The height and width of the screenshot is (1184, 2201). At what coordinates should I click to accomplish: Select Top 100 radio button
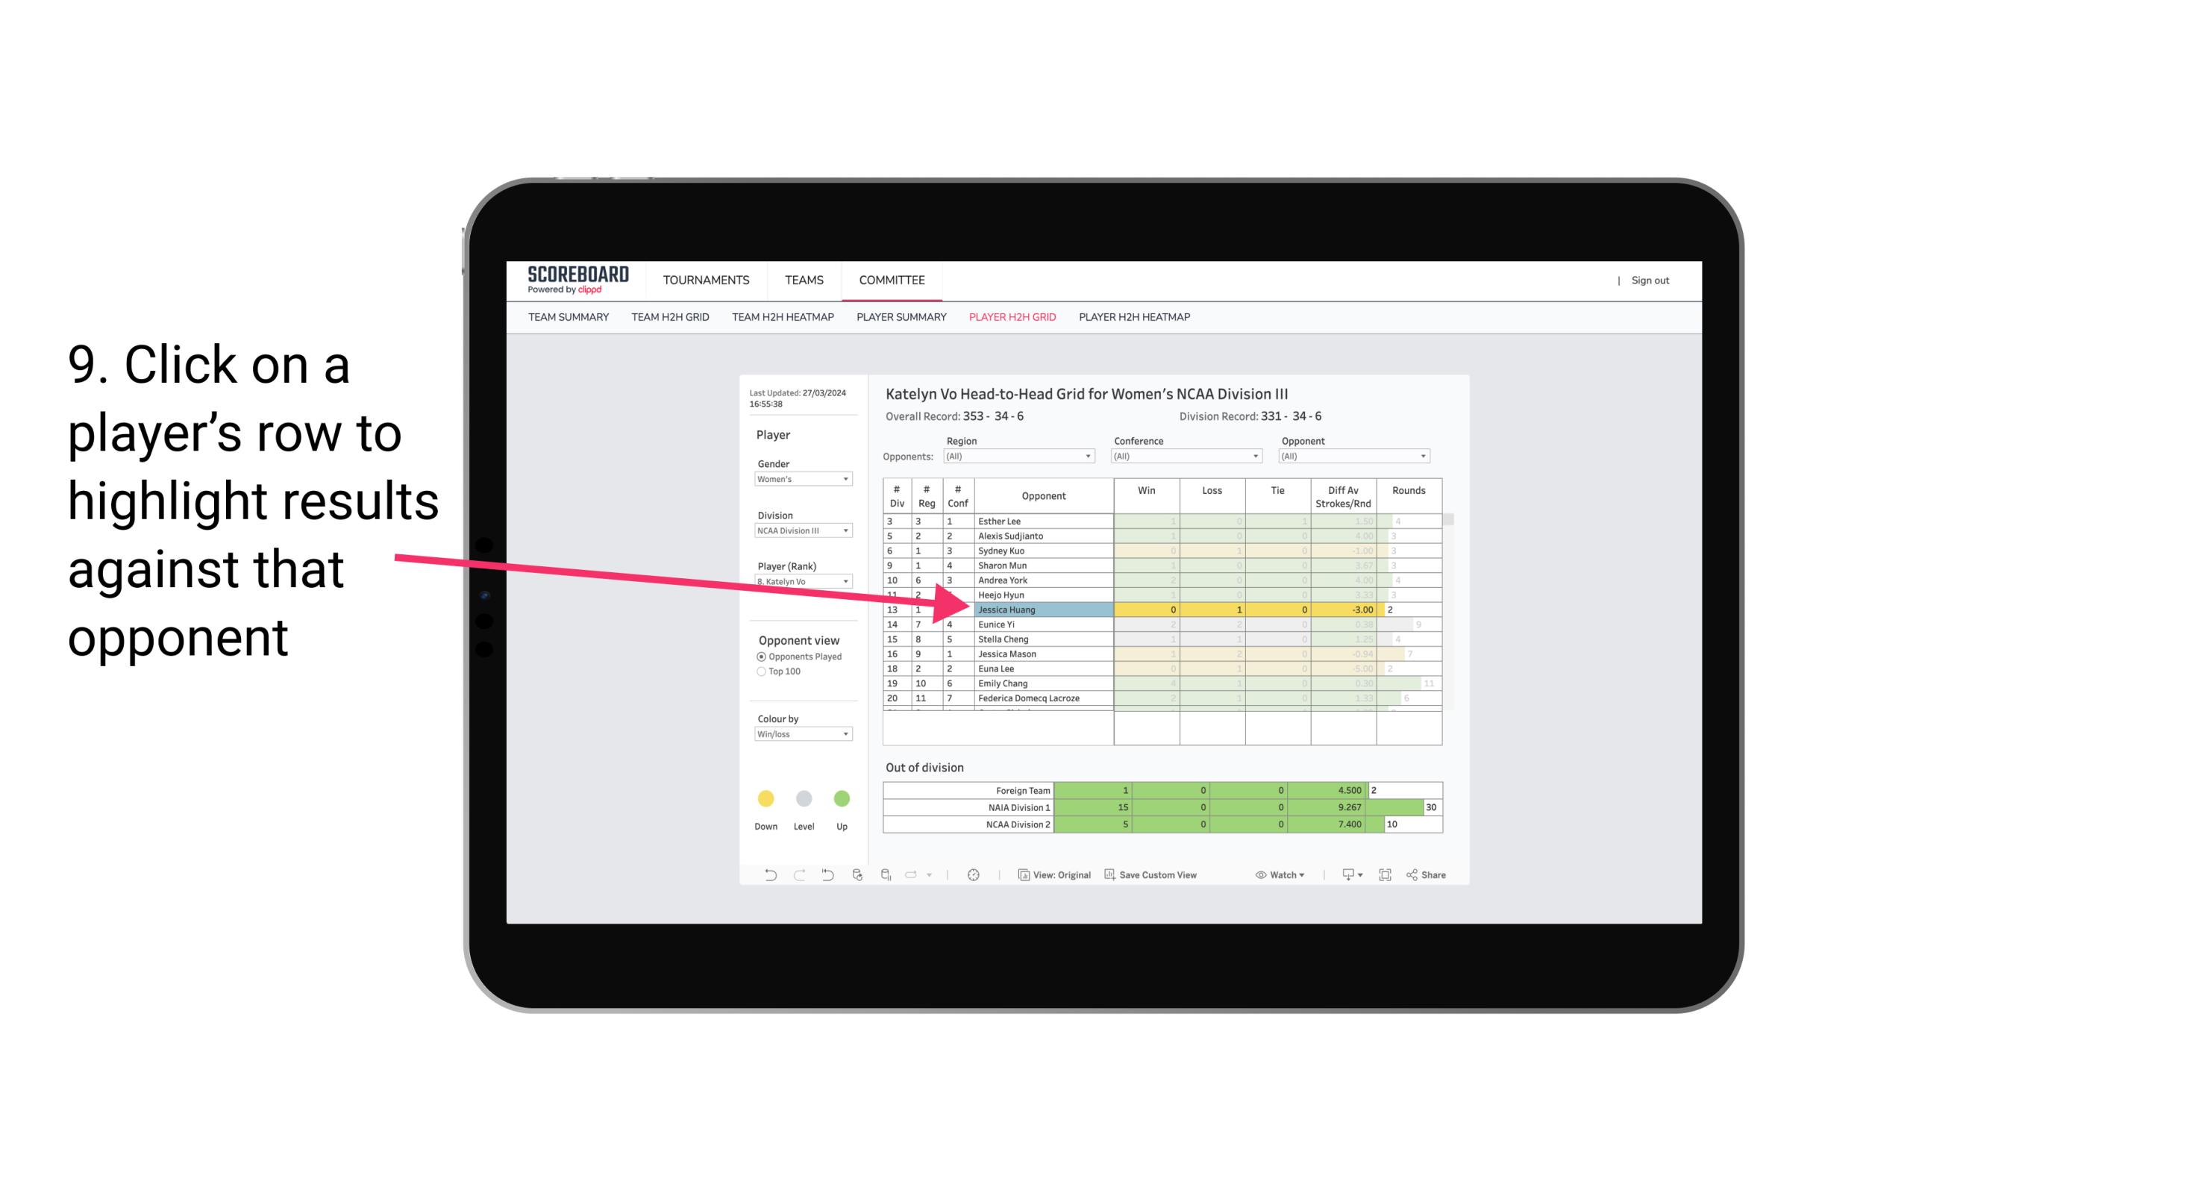point(760,672)
